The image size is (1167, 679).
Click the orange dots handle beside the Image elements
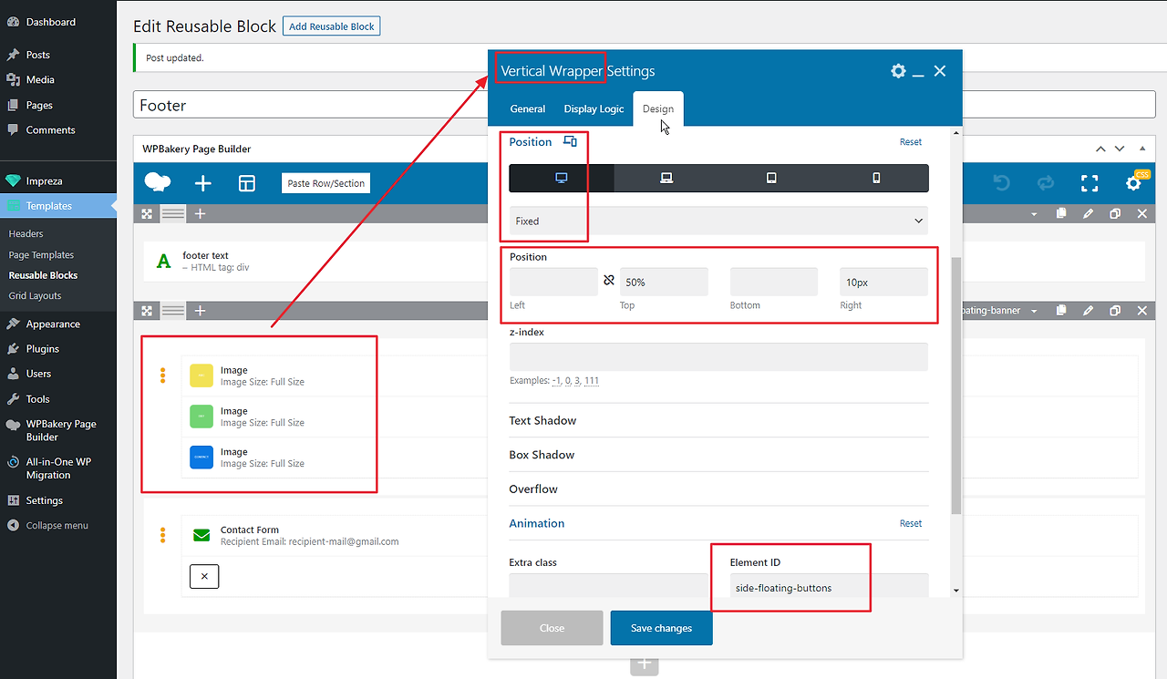(163, 375)
